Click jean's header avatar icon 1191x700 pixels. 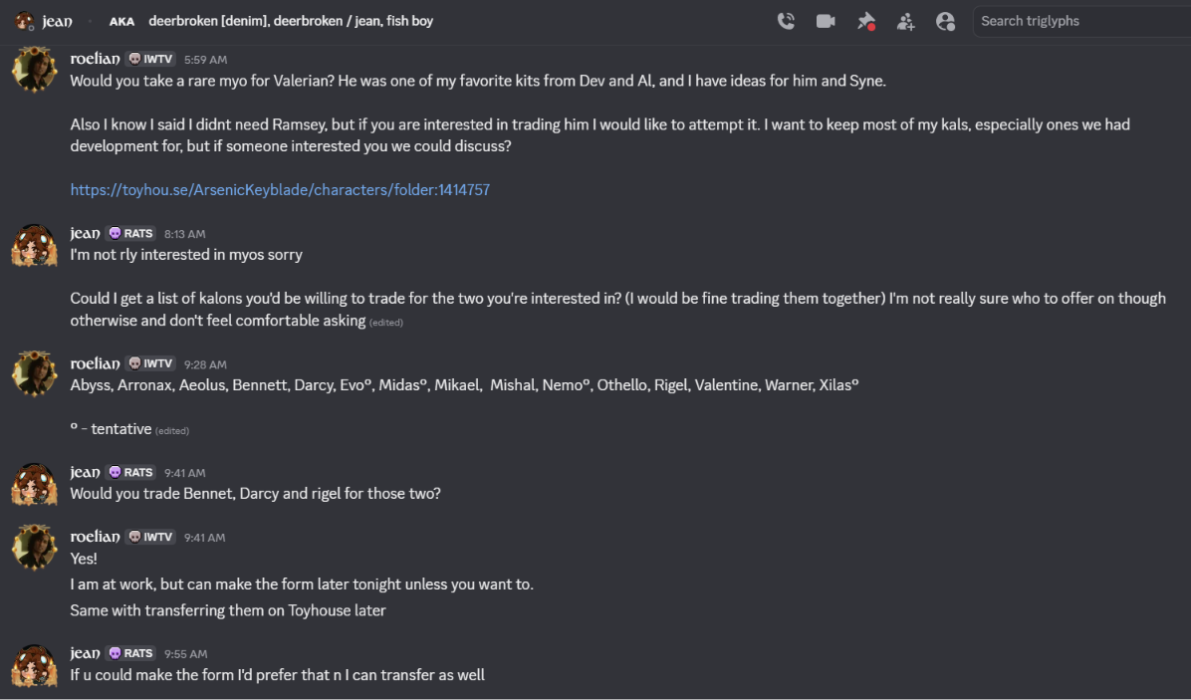(x=24, y=21)
